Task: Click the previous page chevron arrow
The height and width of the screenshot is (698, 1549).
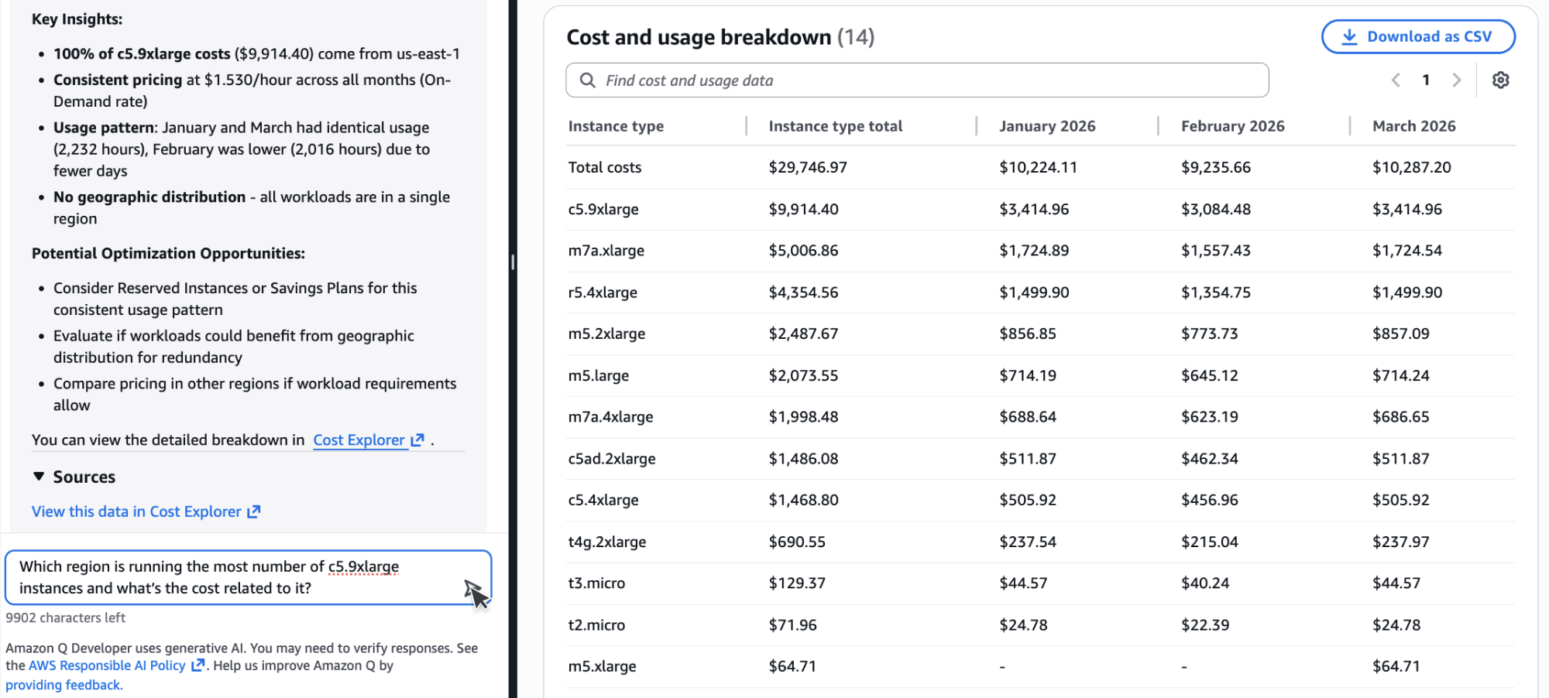Action: tap(1396, 80)
